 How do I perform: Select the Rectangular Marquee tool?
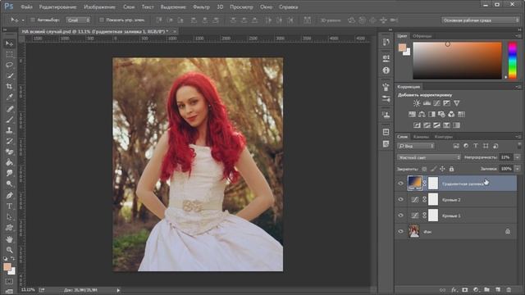(x=9, y=55)
